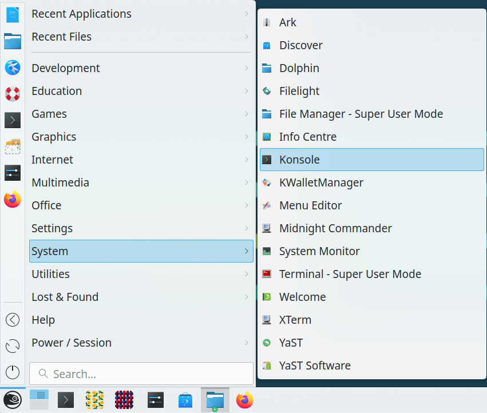The height and width of the screenshot is (413, 487).
Task: Click the log out arrow-in-circle icon
Action: tap(13, 320)
